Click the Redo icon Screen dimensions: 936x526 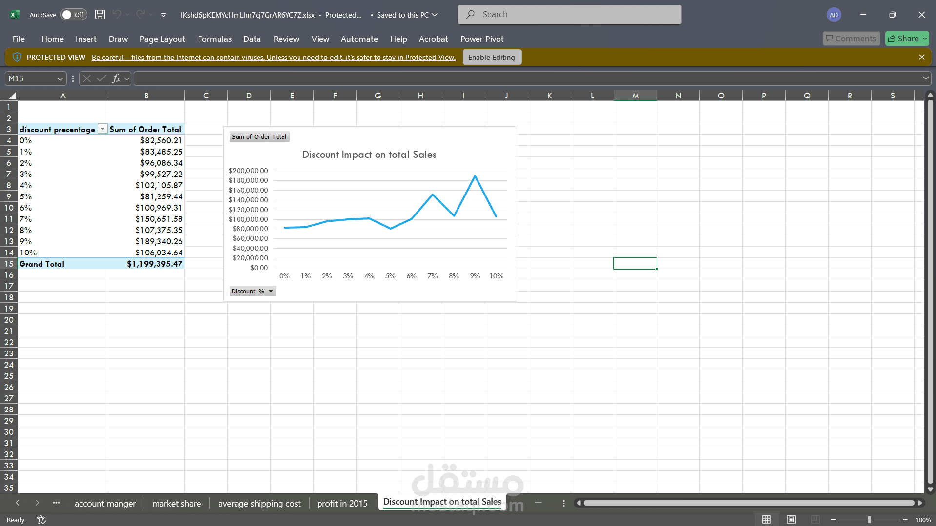tap(140, 15)
